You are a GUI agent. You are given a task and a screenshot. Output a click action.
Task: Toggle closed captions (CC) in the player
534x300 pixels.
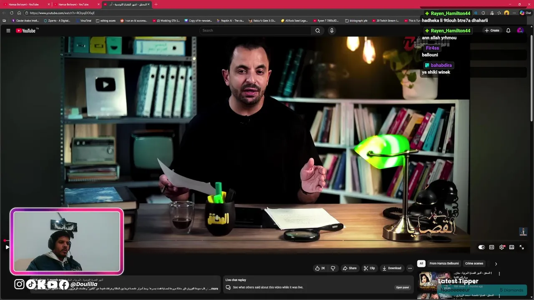(x=491, y=247)
